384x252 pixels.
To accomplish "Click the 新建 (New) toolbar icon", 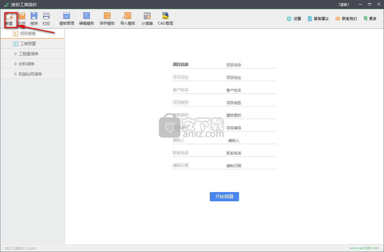I will coord(9,19).
